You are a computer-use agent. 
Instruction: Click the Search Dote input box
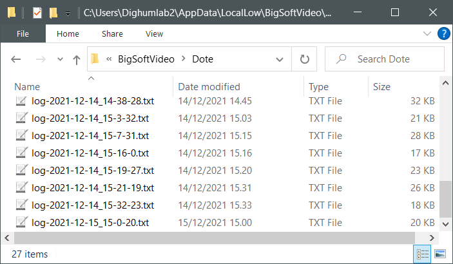pyautogui.click(x=385, y=59)
